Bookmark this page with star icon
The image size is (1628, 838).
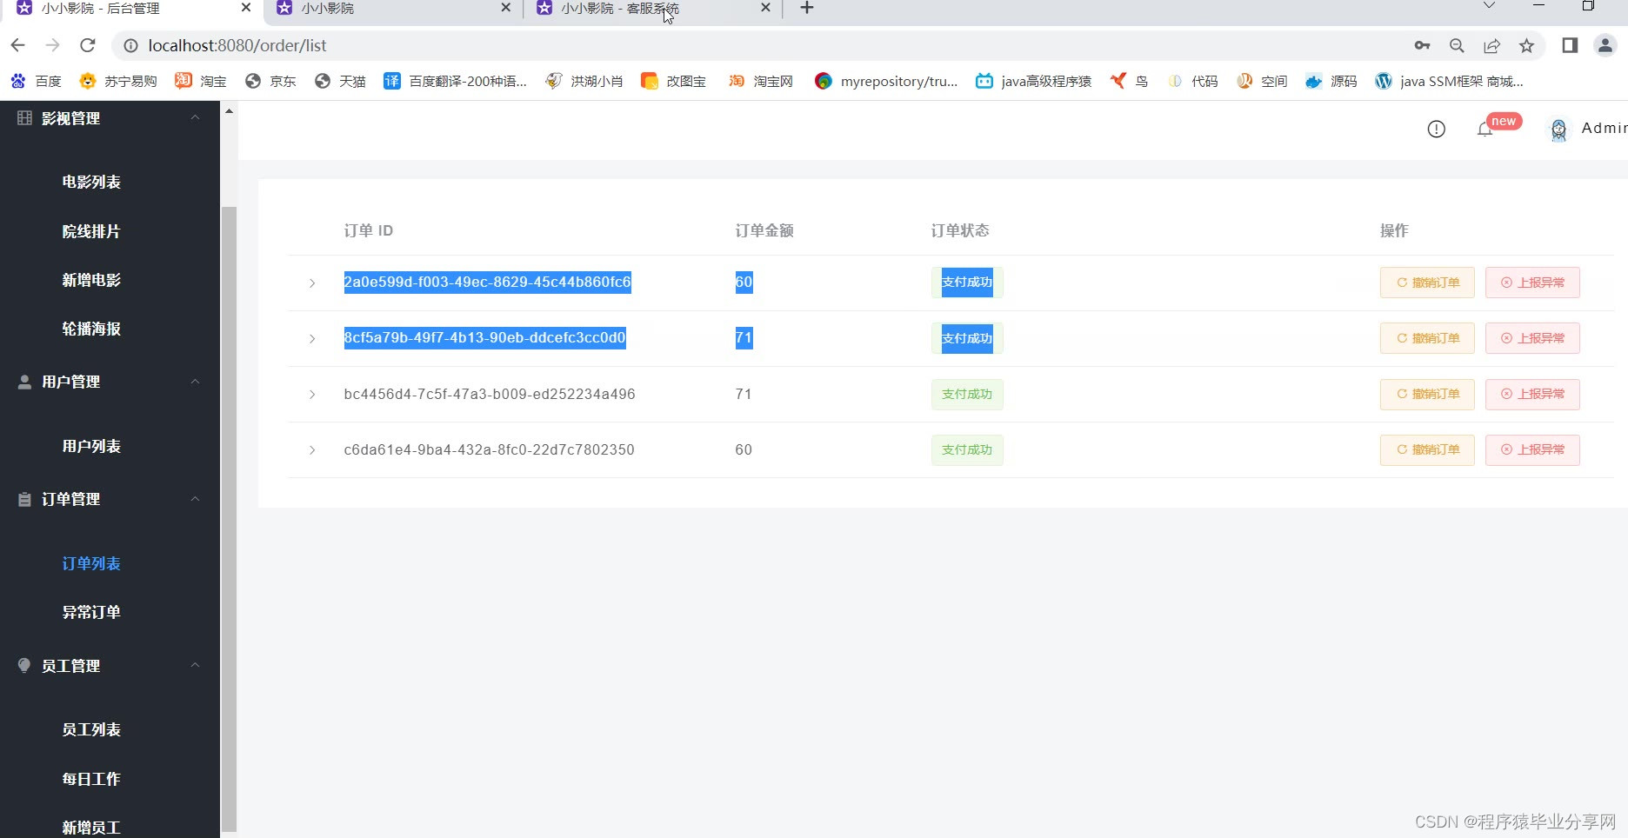click(x=1526, y=45)
